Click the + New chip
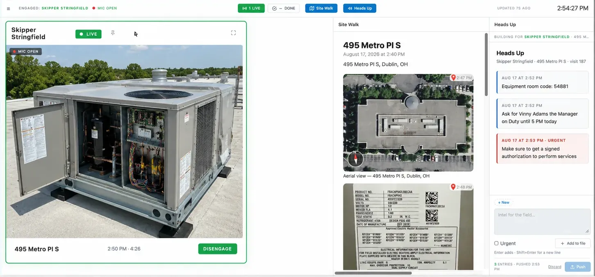The width and height of the screenshot is (595, 277). [x=504, y=202]
